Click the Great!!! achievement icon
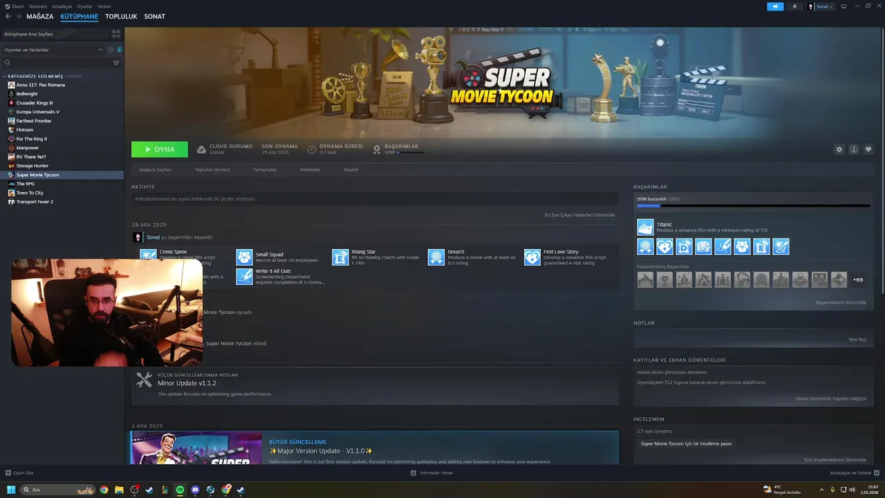The width and height of the screenshot is (885, 498). tap(436, 257)
